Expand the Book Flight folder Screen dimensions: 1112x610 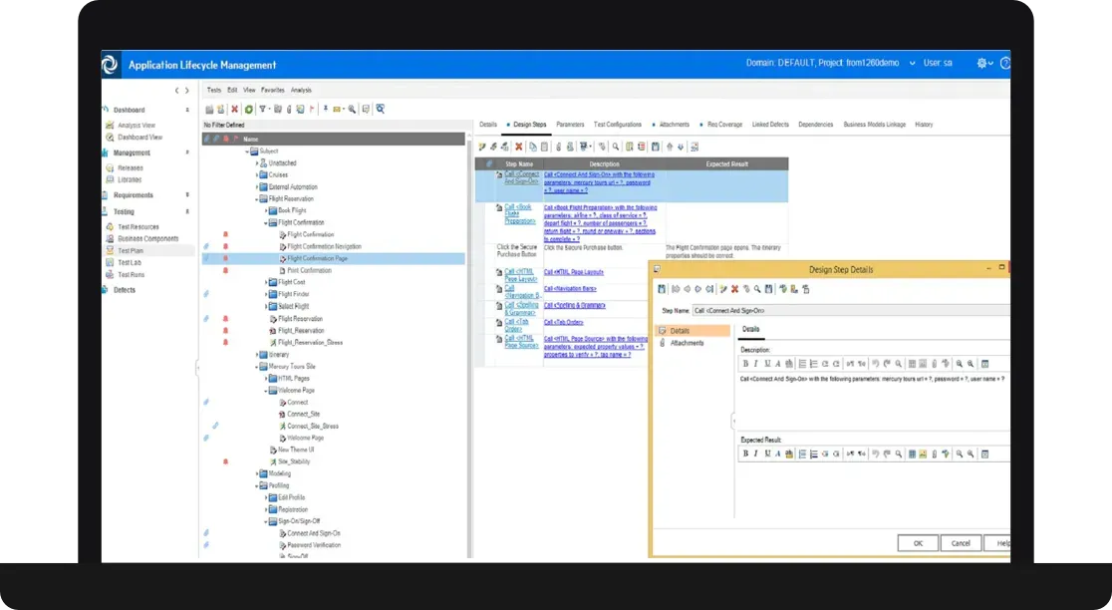point(266,210)
